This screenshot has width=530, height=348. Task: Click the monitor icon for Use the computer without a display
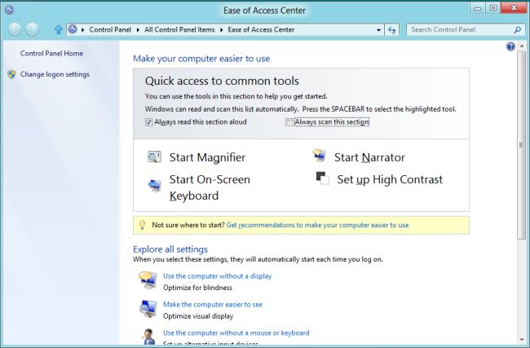coord(148,280)
